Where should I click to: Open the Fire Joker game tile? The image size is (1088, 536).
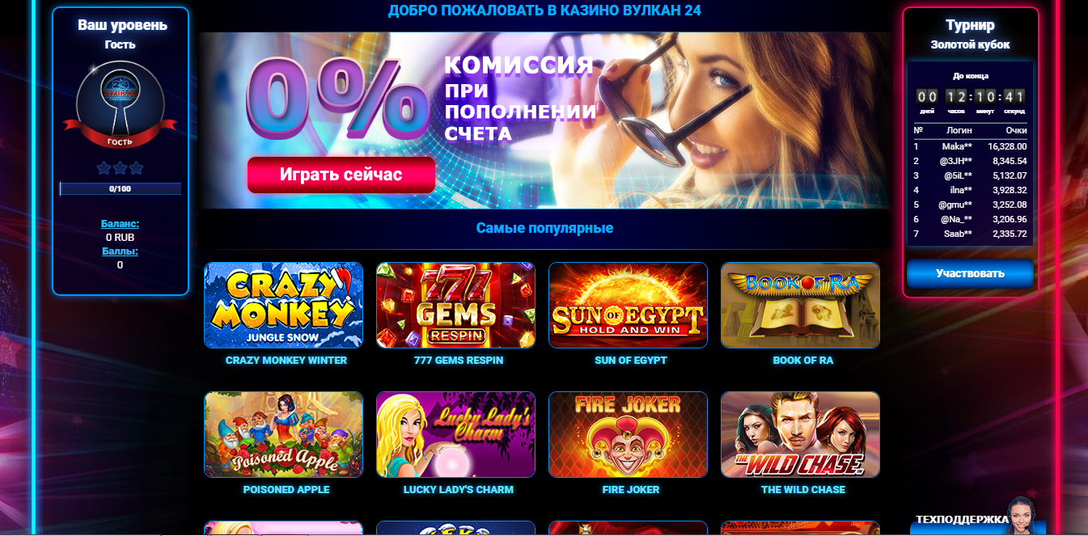(628, 434)
